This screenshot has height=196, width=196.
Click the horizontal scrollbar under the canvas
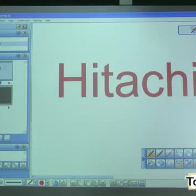pyautogui.click(x=73, y=177)
